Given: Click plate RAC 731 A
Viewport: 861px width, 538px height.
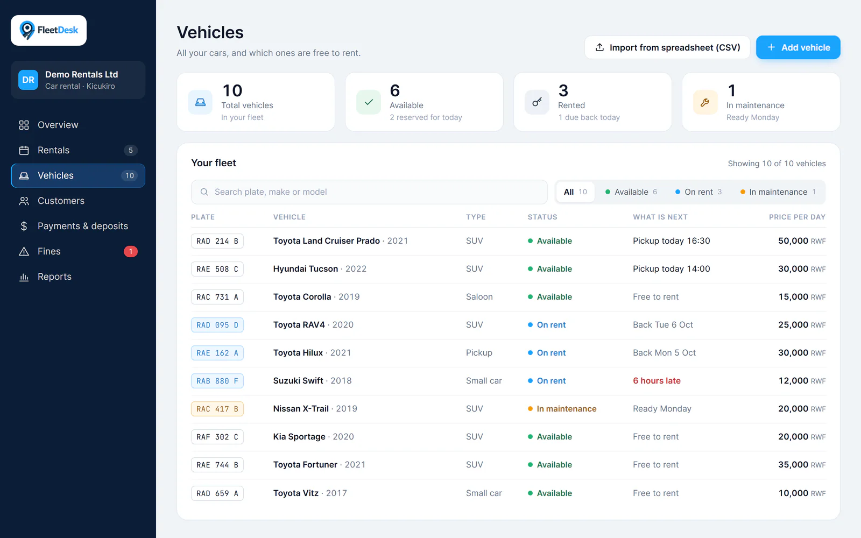Looking at the screenshot, I should click(217, 297).
